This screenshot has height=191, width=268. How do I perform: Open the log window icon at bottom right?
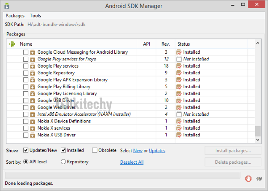coord(259,179)
